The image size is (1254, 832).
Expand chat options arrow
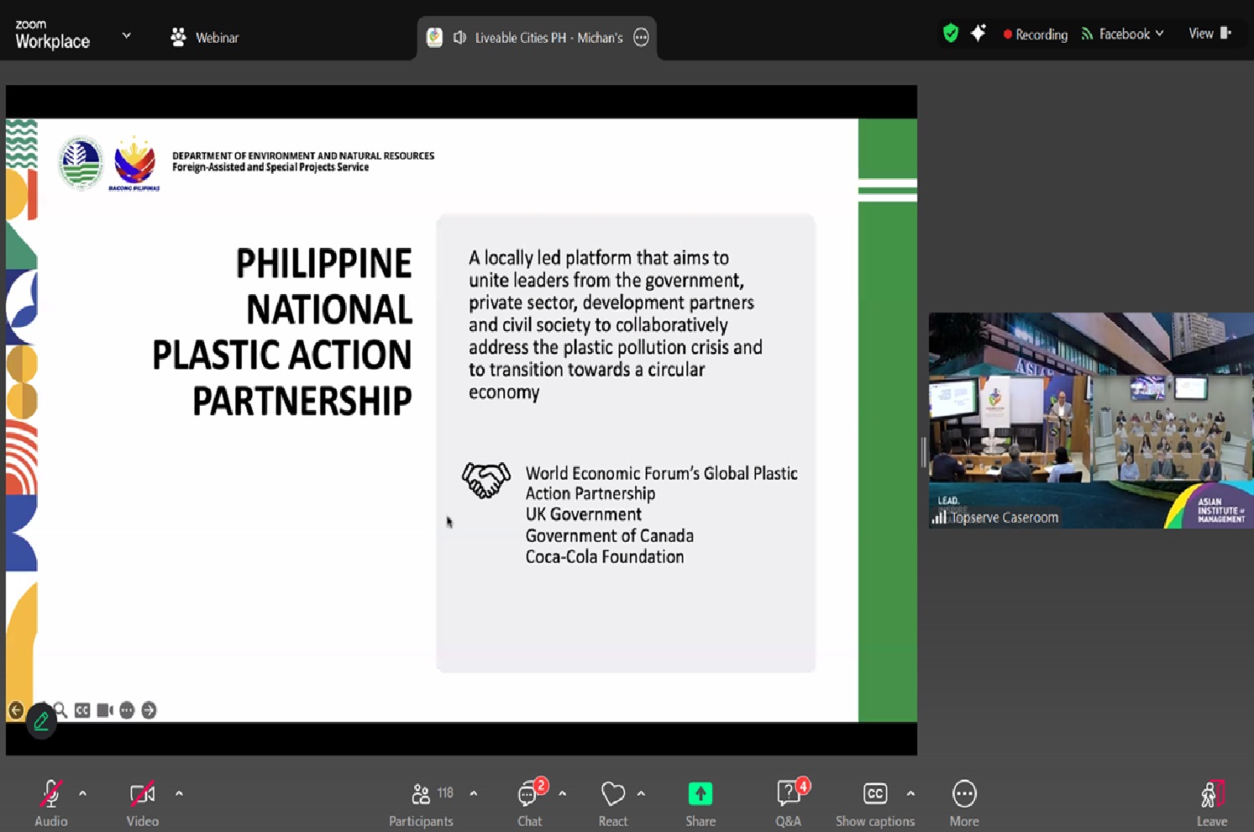coord(563,793)
